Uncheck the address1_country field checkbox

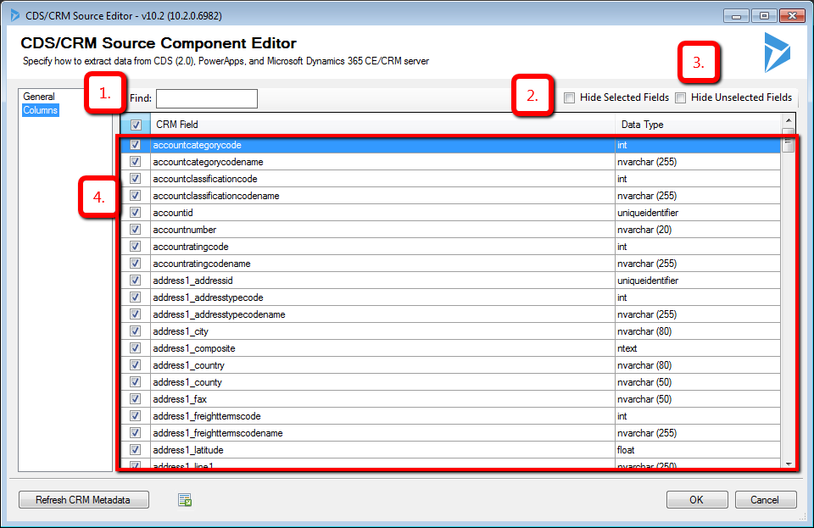[135, 365]
